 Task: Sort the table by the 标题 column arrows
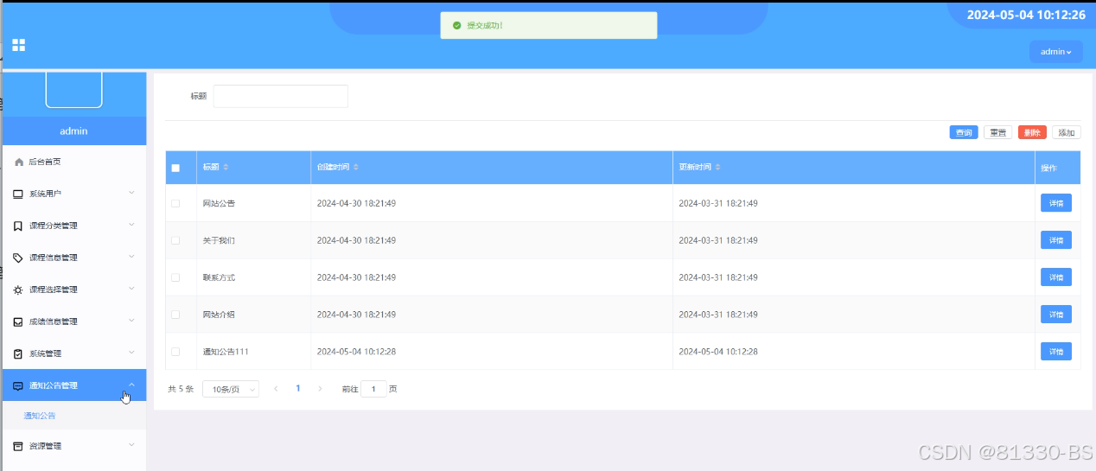[x=226, y=167]
